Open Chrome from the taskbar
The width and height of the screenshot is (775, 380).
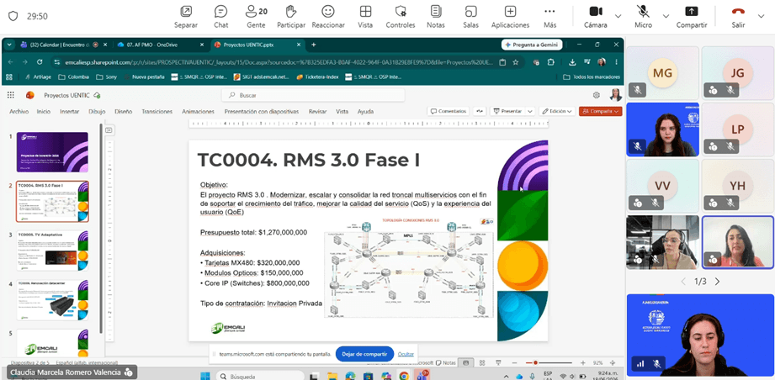pos(404,376)
